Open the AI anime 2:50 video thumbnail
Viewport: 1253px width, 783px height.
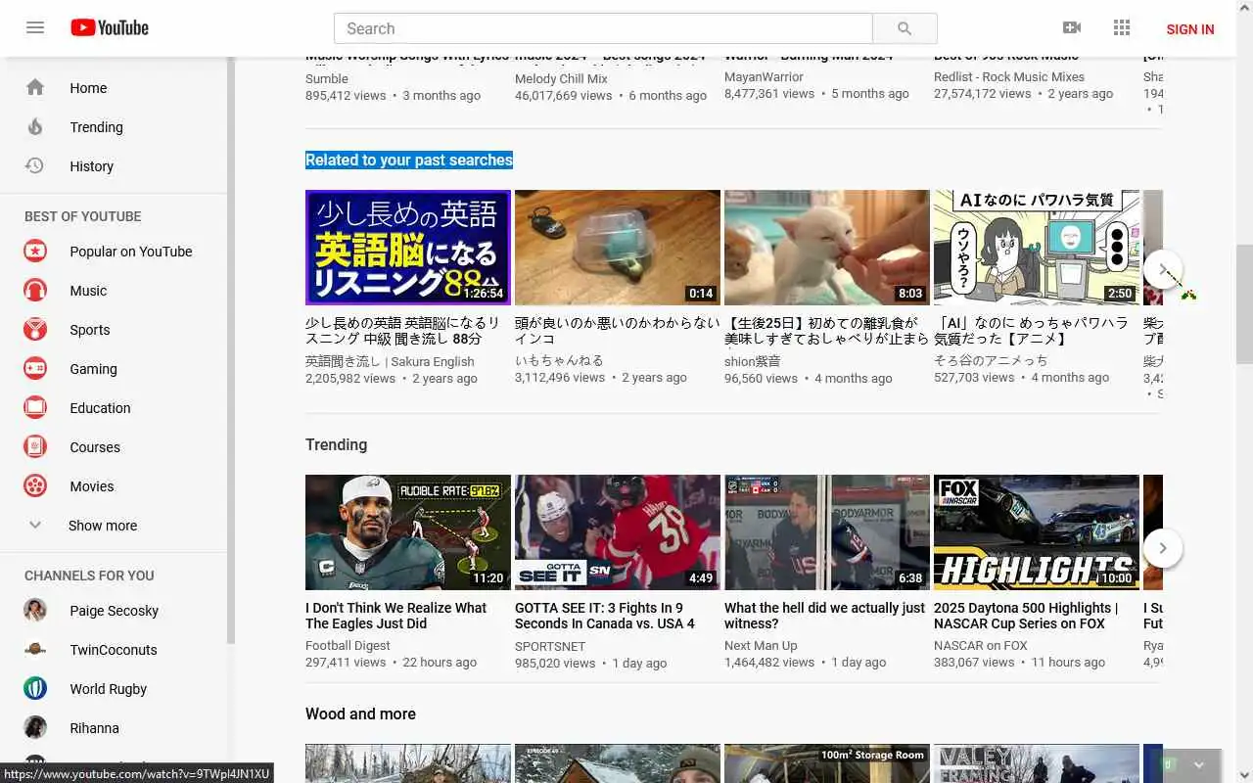coord(1037,248)
